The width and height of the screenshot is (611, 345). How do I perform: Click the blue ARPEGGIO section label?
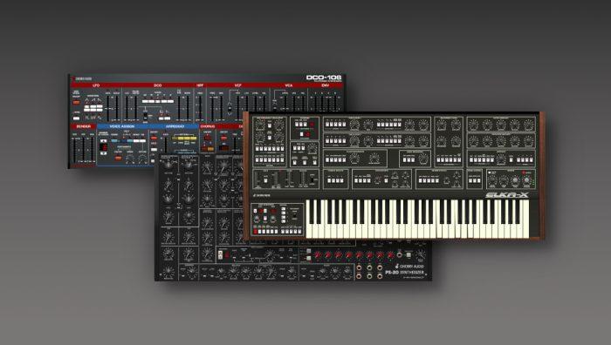tap(175, 126)
